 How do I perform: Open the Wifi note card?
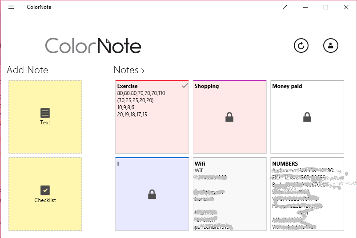[230, 194]
